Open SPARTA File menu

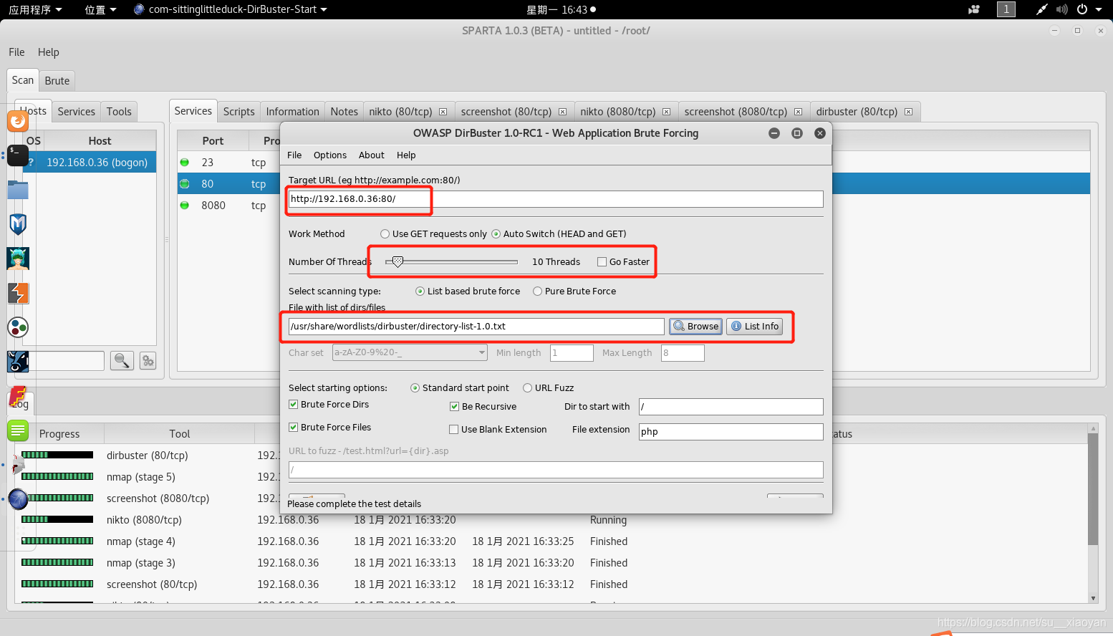coord(16,52)
